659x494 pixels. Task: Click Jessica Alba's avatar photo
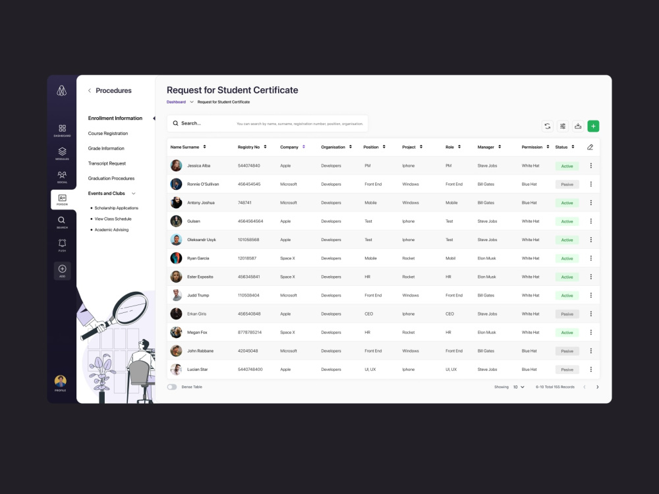tap(176, 165)
